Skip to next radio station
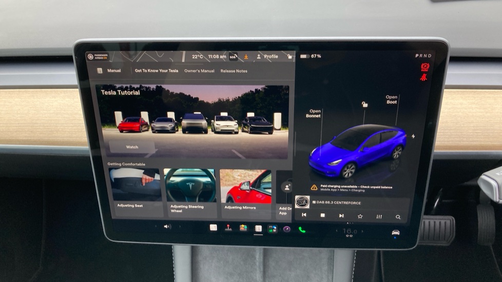 (x=341, y=216)
